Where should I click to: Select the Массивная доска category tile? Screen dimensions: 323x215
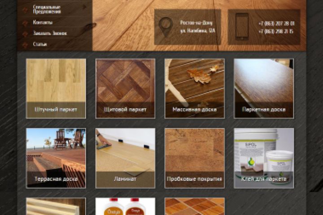coord(195,88)
